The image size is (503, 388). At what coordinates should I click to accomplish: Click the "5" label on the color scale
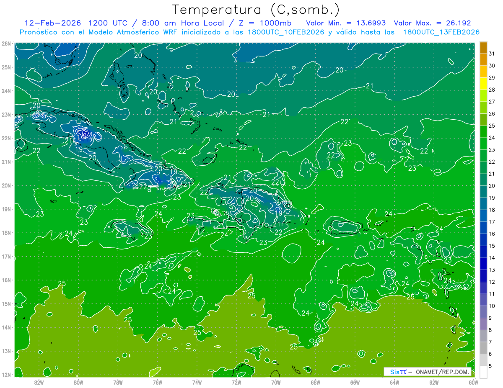(x=490, y=366)
